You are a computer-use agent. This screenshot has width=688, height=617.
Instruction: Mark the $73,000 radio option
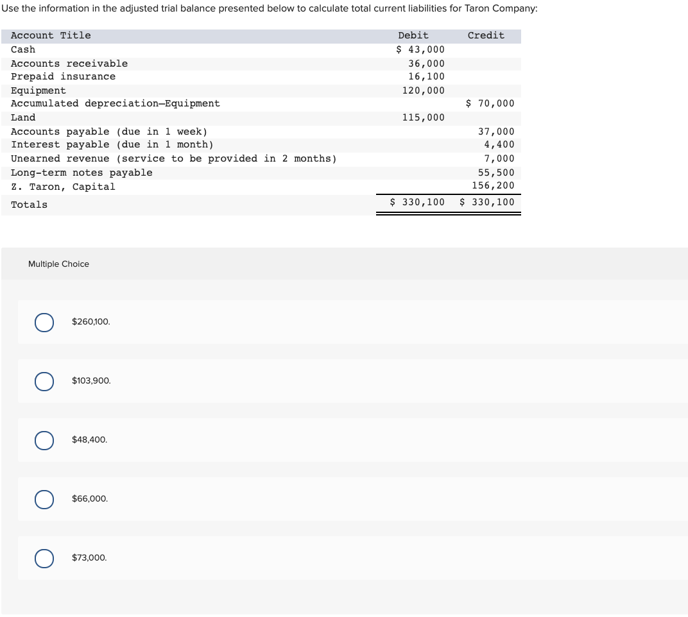tap(44, 558)
